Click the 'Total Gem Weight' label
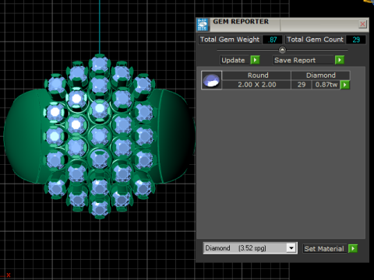 pyautogui.click(x=230, y=40)
